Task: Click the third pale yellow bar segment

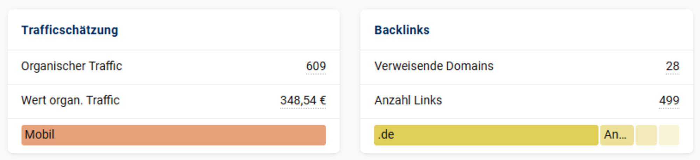Action: click(x=646, y=135)
